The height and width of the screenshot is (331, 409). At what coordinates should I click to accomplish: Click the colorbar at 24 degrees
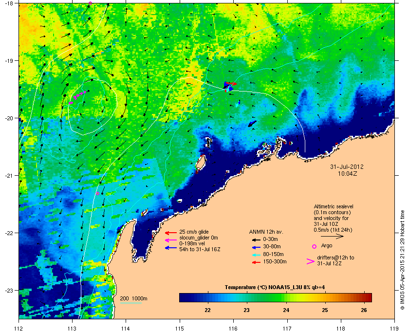click(x=286, y=297)
